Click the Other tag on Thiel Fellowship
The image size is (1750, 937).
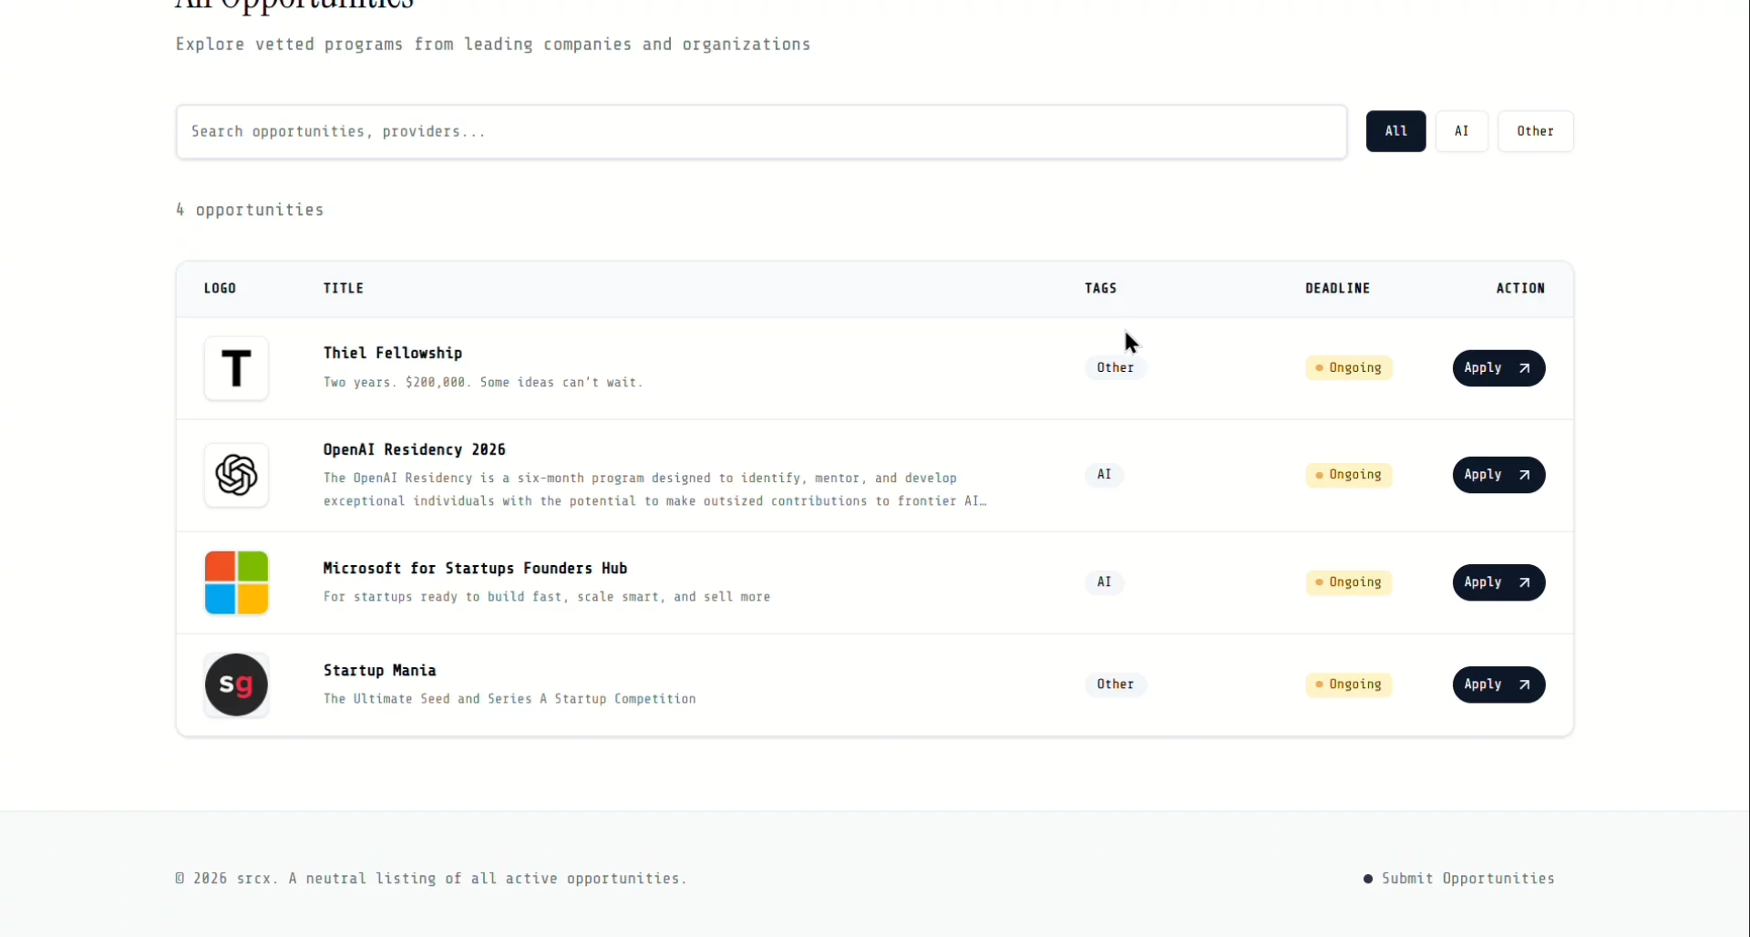tap(1115, 367)
